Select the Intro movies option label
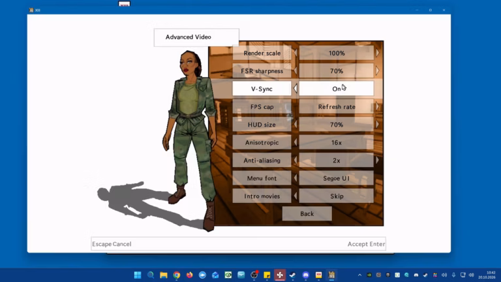 (x=262, y=196)
